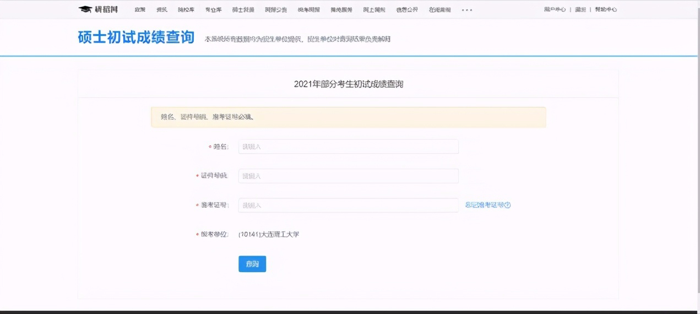Image resolution: width=700 pixels, height=314 pixels.
Task: Click the 研招网 graduation cap logo
Action: [x=98, y=9]
